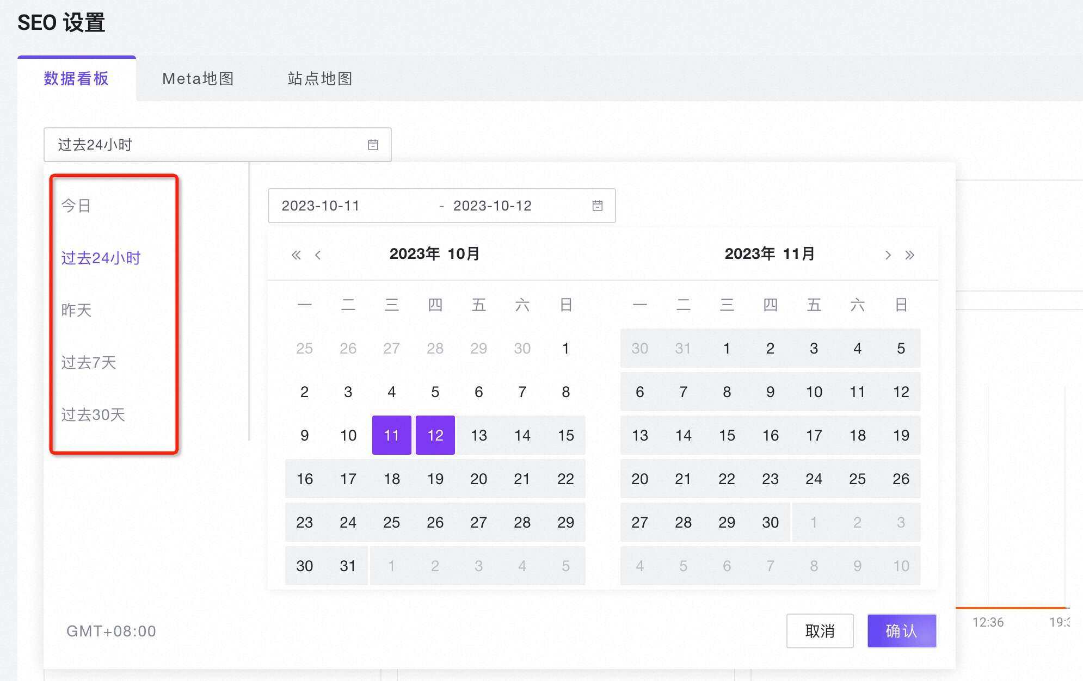The height and width of the screenshot is (681, 1083).
Task: Pick highlighted day 11 in October
Action: click(391, 435)
